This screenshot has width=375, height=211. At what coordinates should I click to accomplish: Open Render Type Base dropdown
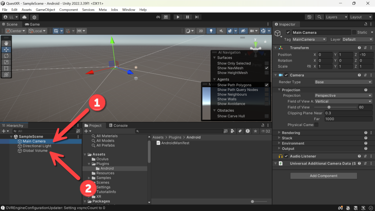click(x=343, y=82)
